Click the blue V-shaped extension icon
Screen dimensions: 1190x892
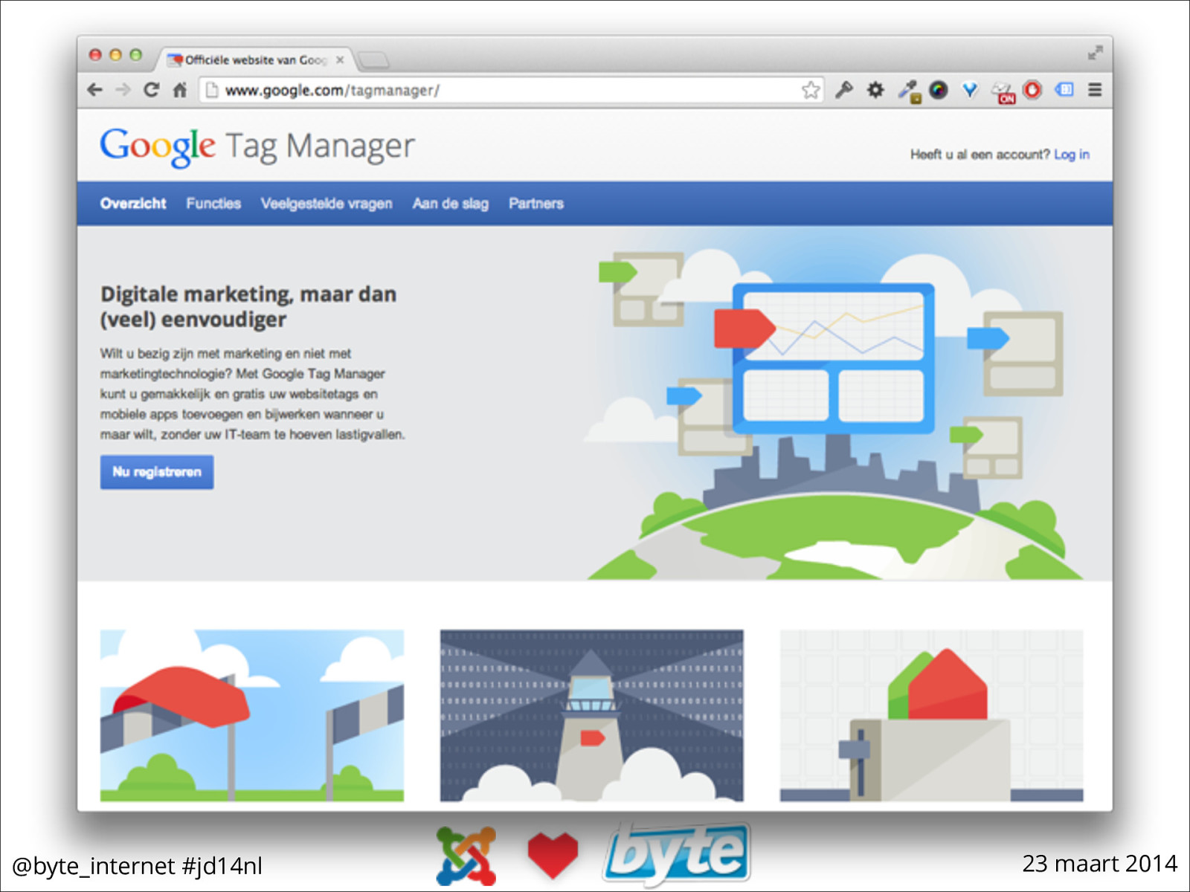[970, 90]
